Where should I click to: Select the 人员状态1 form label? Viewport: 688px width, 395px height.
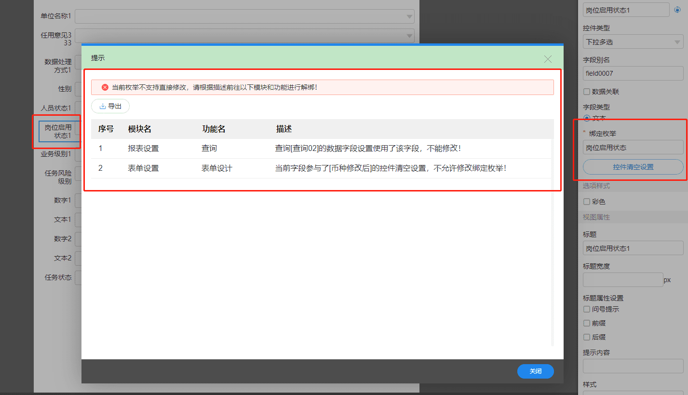[x=56, y=108]
